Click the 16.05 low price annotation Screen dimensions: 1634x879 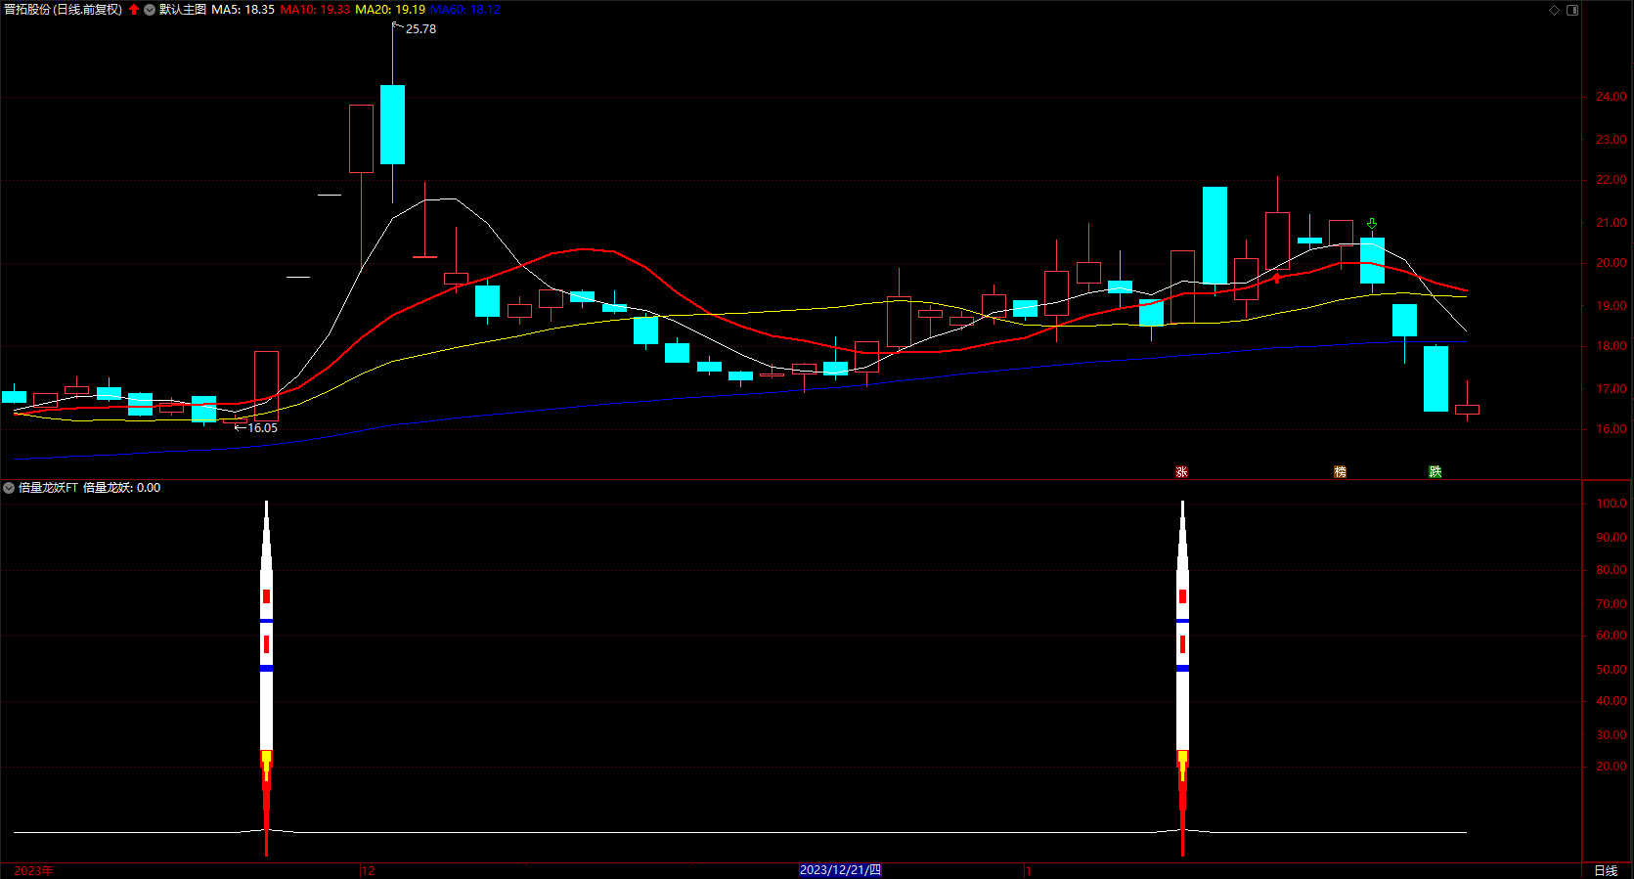click(x=262, y=428)
